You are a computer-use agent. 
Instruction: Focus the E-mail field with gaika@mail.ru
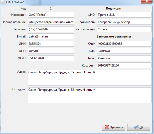(x=51, y=36)
